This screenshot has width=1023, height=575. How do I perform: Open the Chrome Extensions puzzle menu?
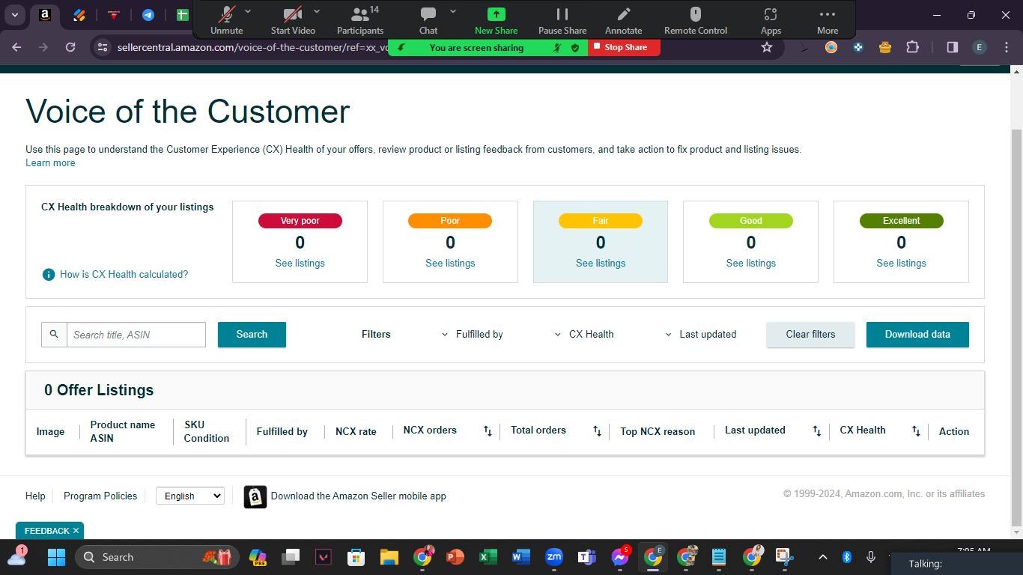912,47
